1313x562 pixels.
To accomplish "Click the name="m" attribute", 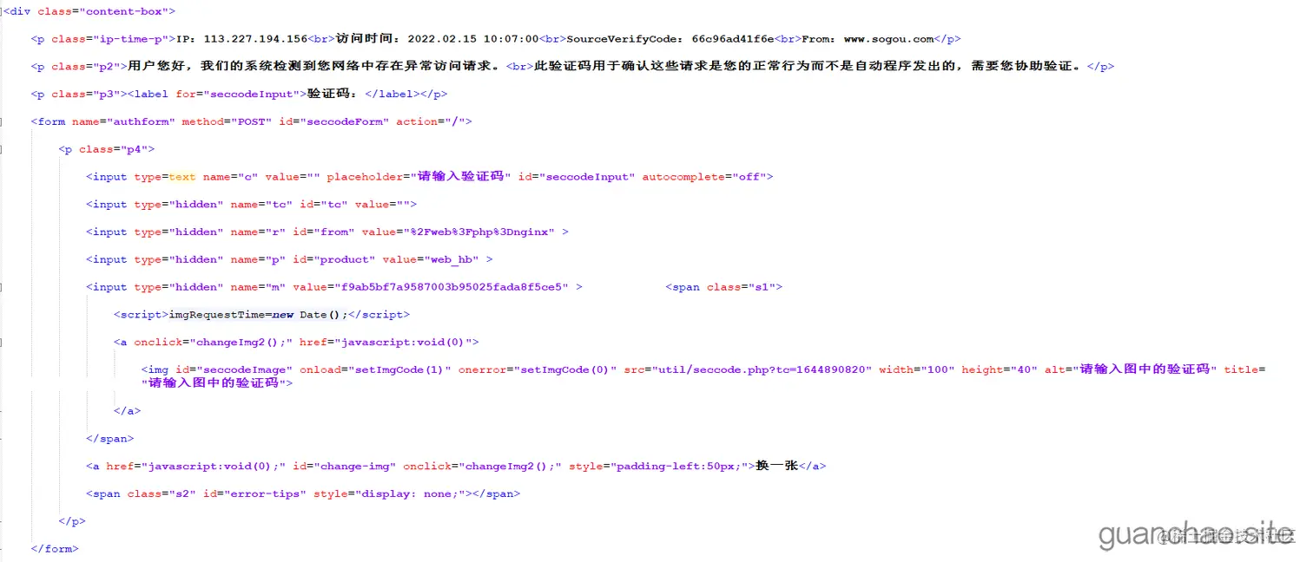I will 259,288.
